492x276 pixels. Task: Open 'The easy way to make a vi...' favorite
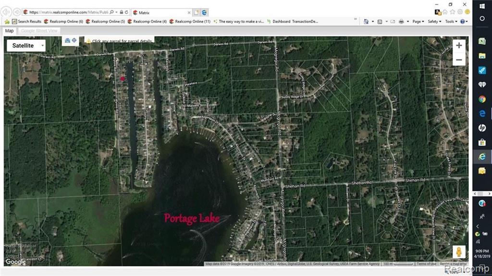coord(238,22)
